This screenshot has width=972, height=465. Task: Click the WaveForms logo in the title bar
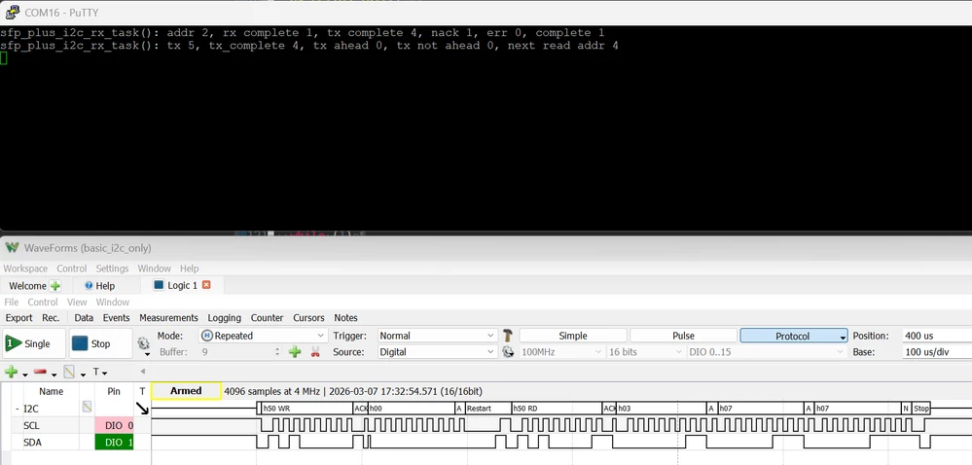pyautogui.click(x=12, y=248)
